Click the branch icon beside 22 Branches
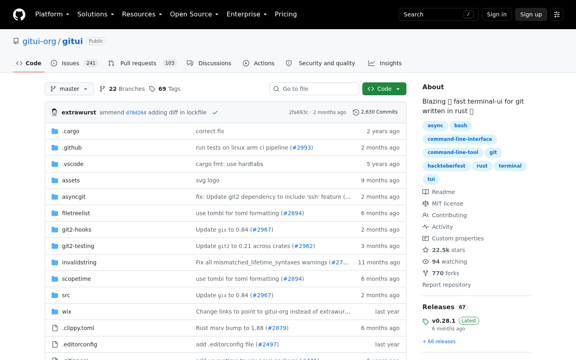This screenshot has width=576, height=360. click(102, 89)
